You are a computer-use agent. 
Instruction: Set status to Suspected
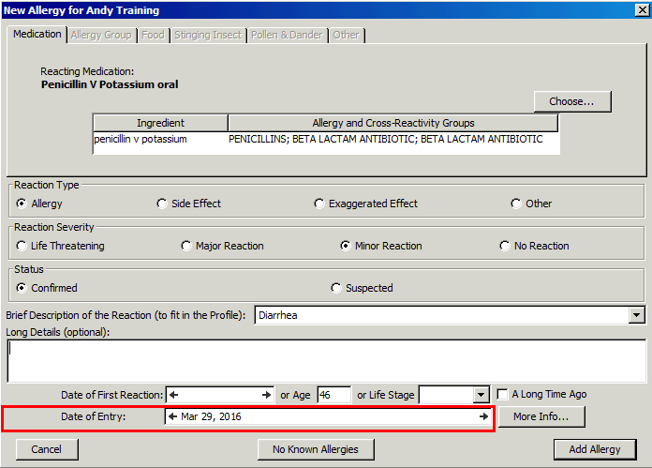point(336,288)
